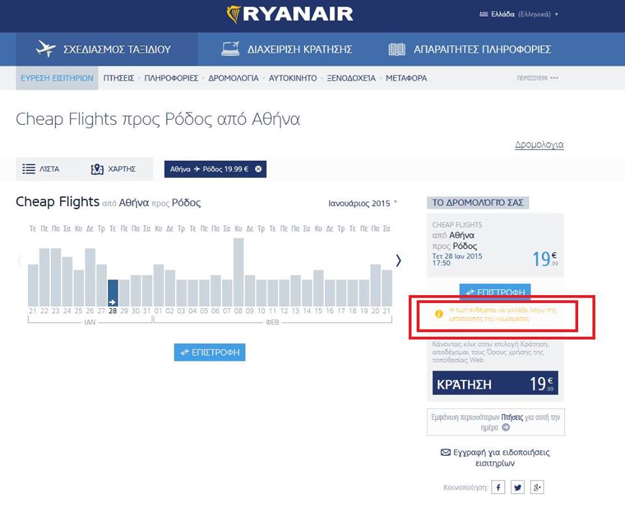Select the fare bar for 15 February
Screen dimensions: 625x511
[318, 288]
